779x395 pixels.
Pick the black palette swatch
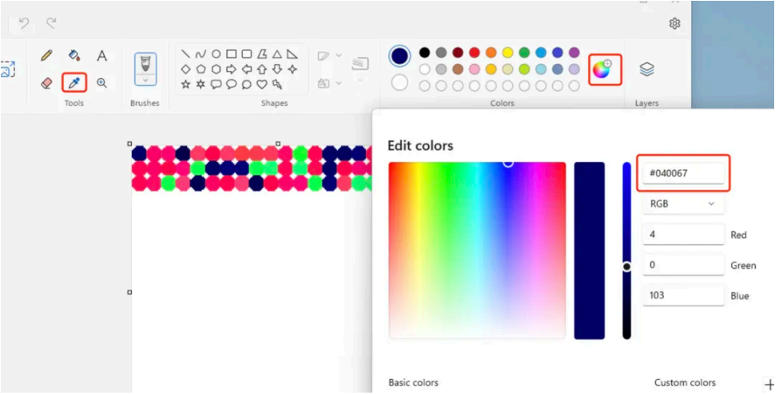424,53
